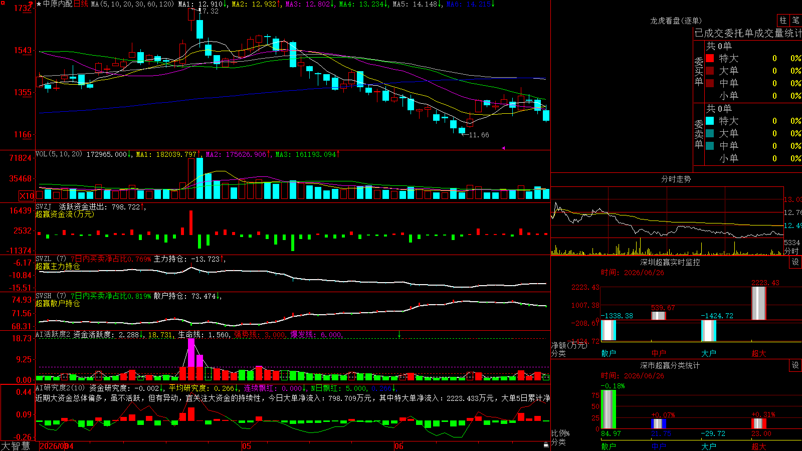This screenshot has width=802, height=451.
Task: Click the 05 month marker on time axis
Action: (246, 446)
